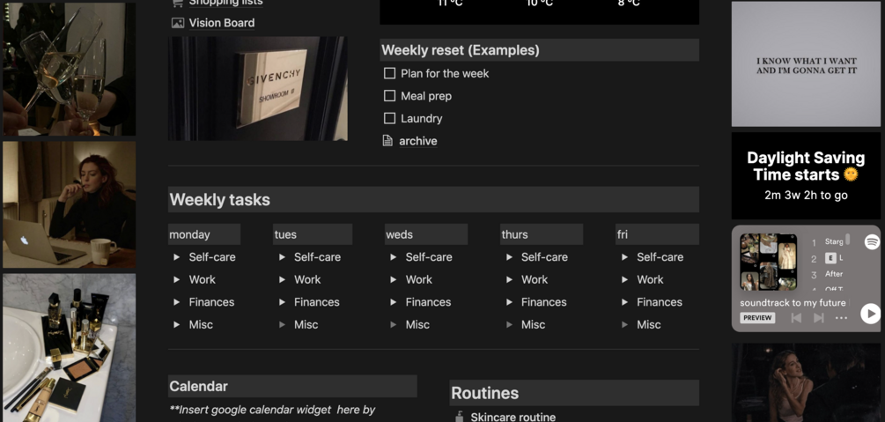
Task: Expand the weds Misc toggle
Action: (394, 325)
